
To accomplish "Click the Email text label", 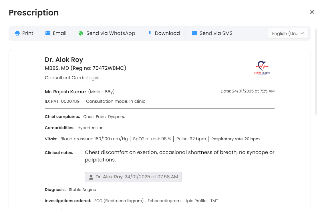I will tap(59, 33).
